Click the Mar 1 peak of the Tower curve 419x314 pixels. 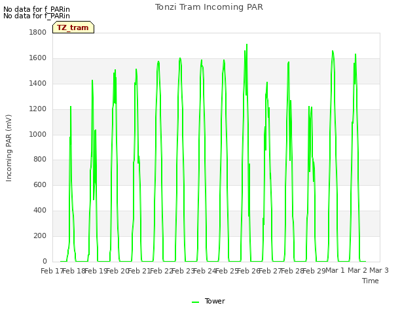click(333, 51)
